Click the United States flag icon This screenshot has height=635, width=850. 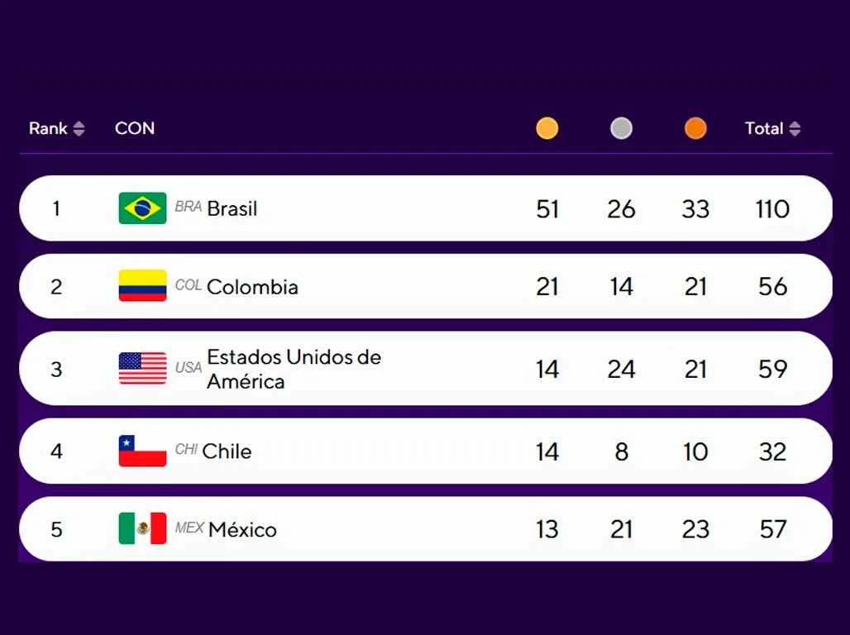pyautogui.click(x=142, y=369)
